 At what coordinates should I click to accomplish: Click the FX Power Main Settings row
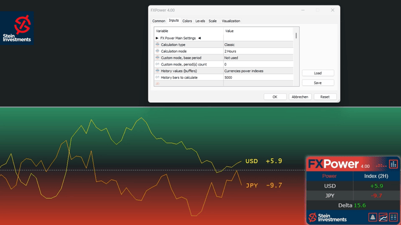[224, 38]
